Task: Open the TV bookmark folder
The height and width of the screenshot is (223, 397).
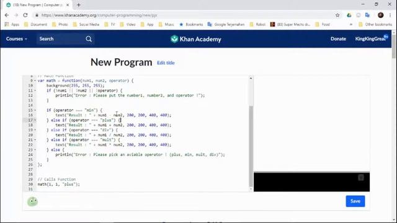Action: coord(110,24)
